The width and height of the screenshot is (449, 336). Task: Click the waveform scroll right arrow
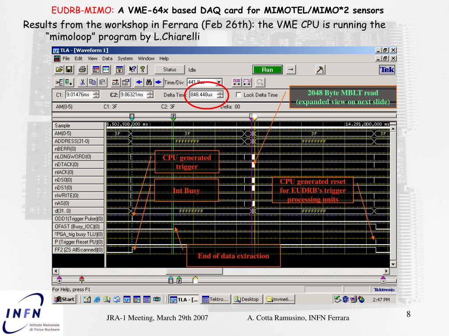[386, 271]
